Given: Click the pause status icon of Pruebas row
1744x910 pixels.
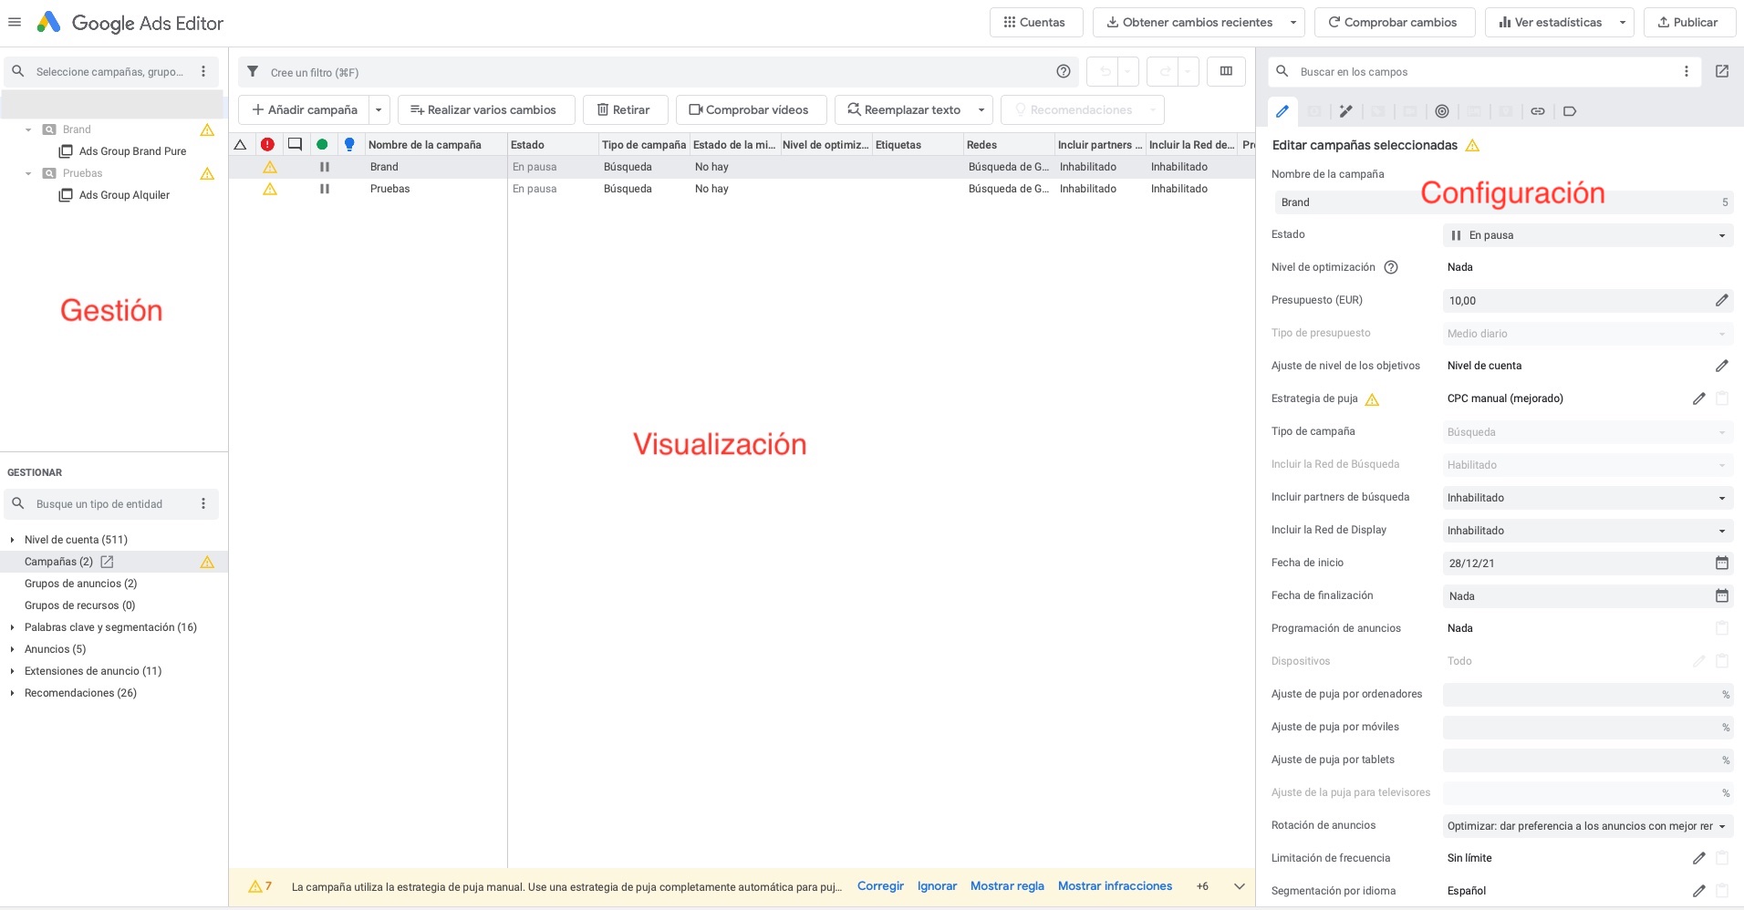Looking at the screenshot, I should 324,189.
